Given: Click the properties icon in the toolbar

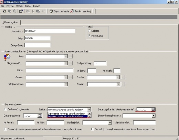Looking at the screenshot, I should coord(21,11).
